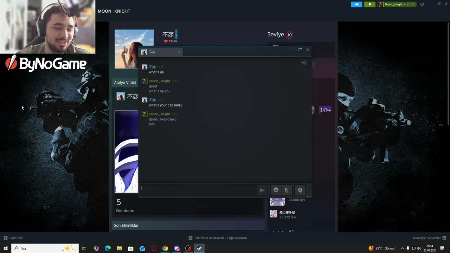
Task: View the profile avatar of 不恋
Action: tap(127, 49)
